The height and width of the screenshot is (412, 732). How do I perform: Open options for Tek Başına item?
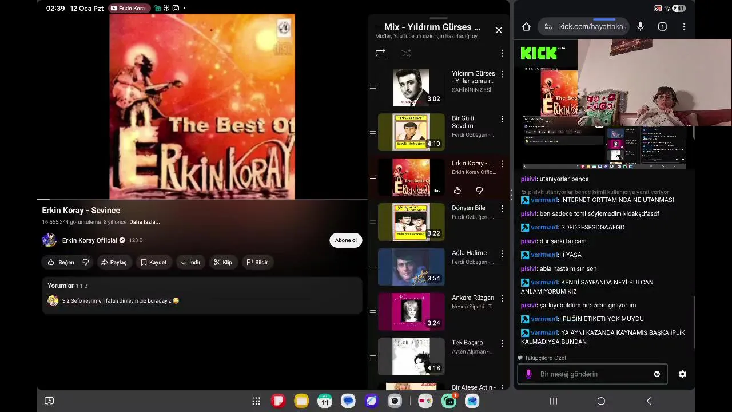click(x=502, y=343)
